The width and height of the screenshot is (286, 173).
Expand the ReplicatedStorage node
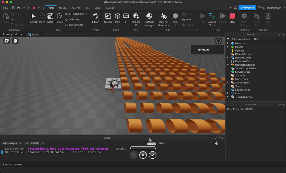(228, 65)
